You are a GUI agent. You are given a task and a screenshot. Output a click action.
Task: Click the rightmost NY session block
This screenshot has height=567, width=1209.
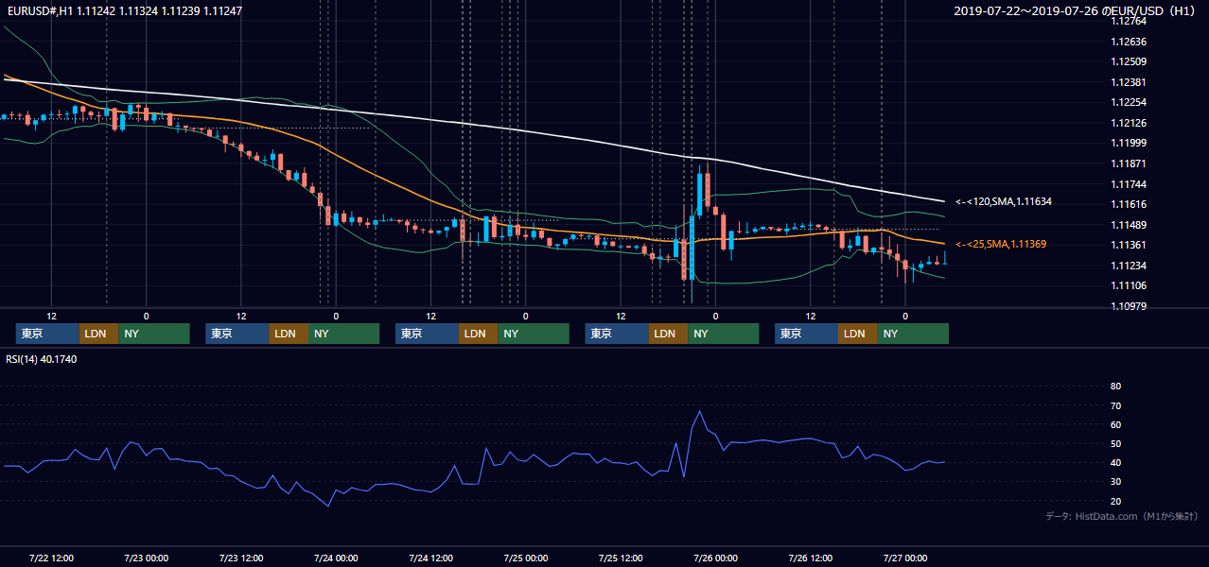(912, 334)
